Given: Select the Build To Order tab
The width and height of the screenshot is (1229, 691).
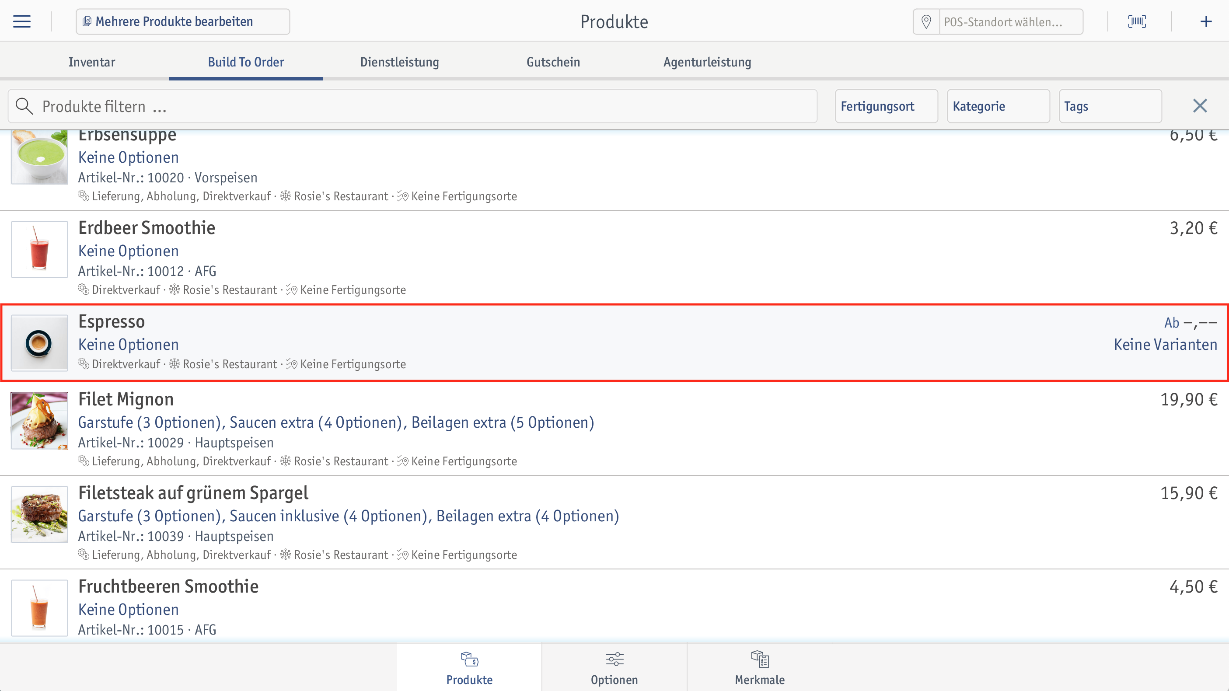Looking at the screenshot, I should [246, 62].
